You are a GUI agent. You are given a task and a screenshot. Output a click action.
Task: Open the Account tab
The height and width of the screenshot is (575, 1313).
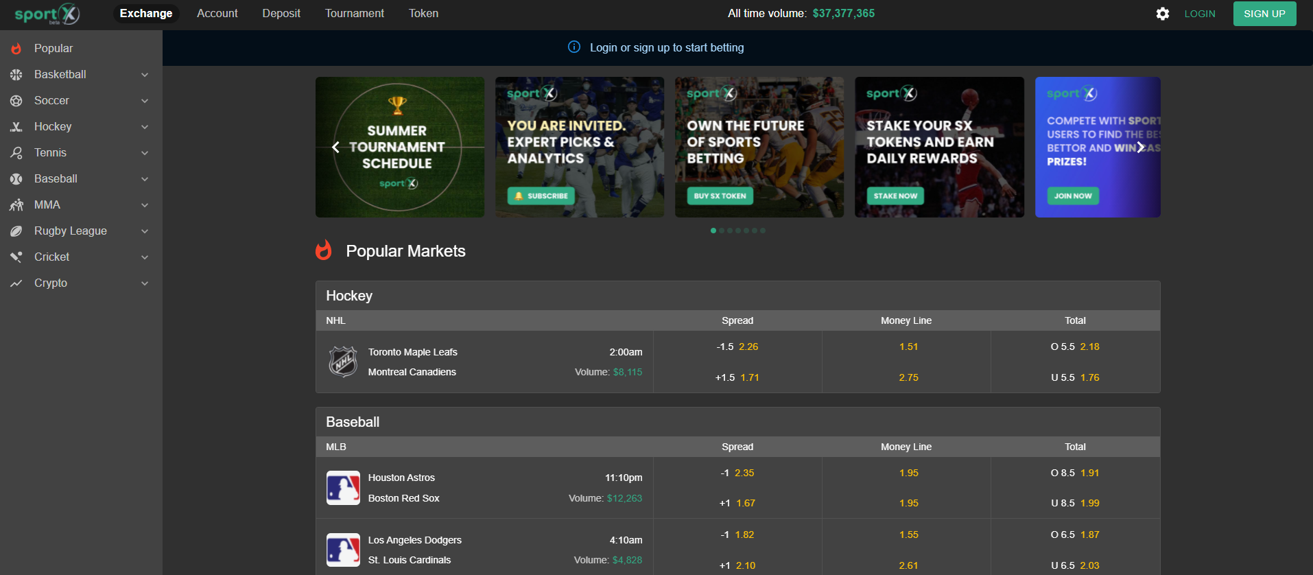[x=217, y=13]
